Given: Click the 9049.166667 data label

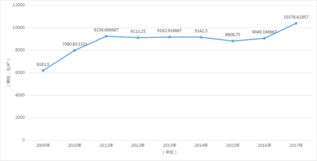Looking at the screenshot, I should coord(264,32).
